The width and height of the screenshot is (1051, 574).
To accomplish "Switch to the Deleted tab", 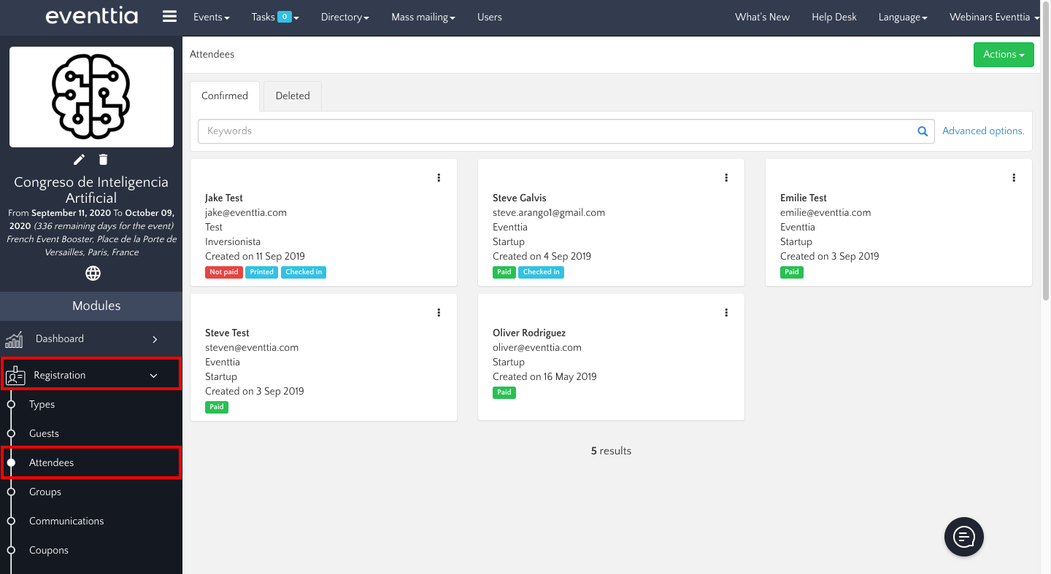I will [293, 96].
